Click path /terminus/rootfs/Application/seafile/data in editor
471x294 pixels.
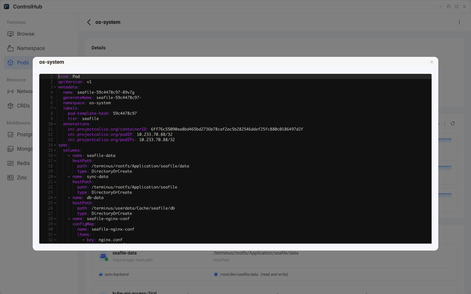(140, 166)
